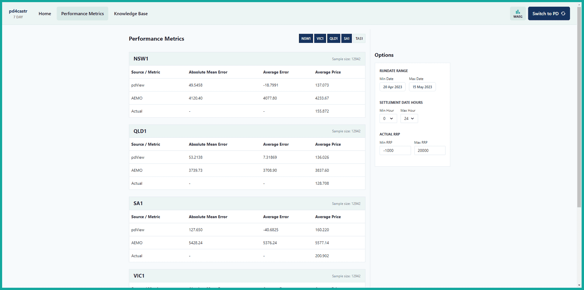584x290 pixels.
Task: Open the Max Hour dropdown
Action: 409,119
